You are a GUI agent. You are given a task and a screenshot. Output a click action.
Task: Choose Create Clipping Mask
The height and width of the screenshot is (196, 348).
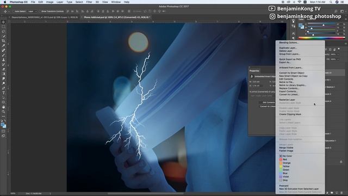tap(290, 114)
